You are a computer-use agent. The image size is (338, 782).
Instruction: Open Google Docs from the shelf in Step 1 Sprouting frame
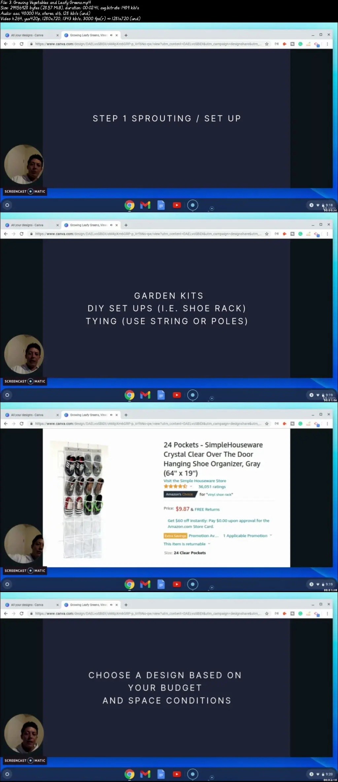[x=161, y=205]
